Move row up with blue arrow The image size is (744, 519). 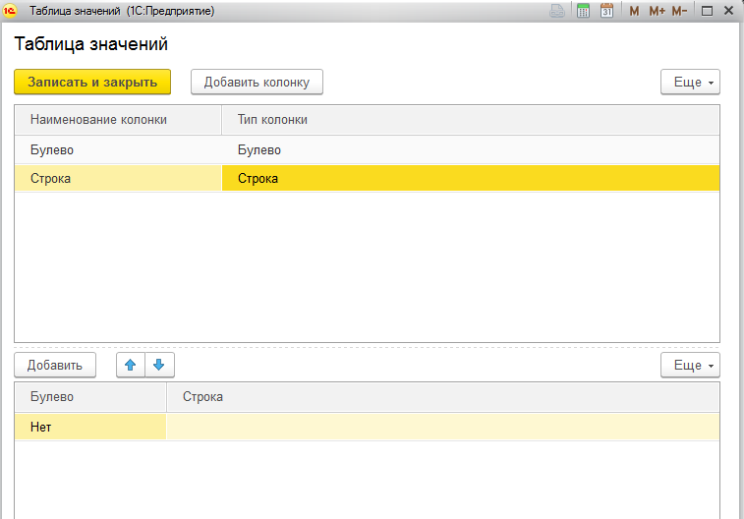[131, 365]
